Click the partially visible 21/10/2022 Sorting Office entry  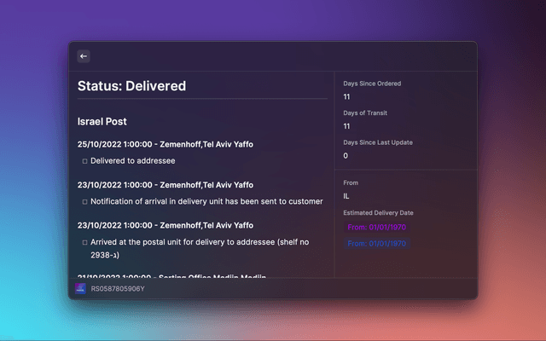[171, 275]
